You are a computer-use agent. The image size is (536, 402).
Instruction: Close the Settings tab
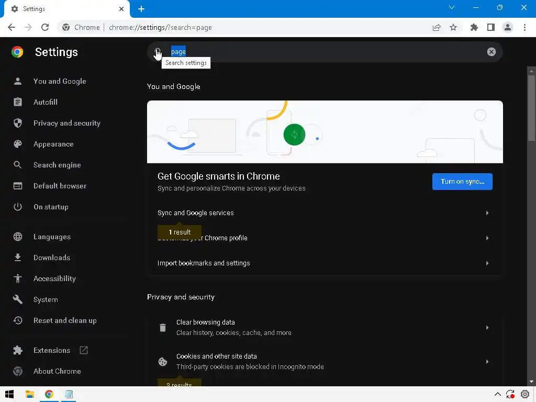(x=121, y=9)
